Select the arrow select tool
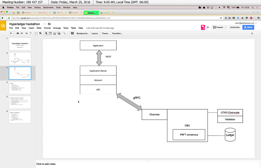Screen dimensions: 261x168 [46, 33]
